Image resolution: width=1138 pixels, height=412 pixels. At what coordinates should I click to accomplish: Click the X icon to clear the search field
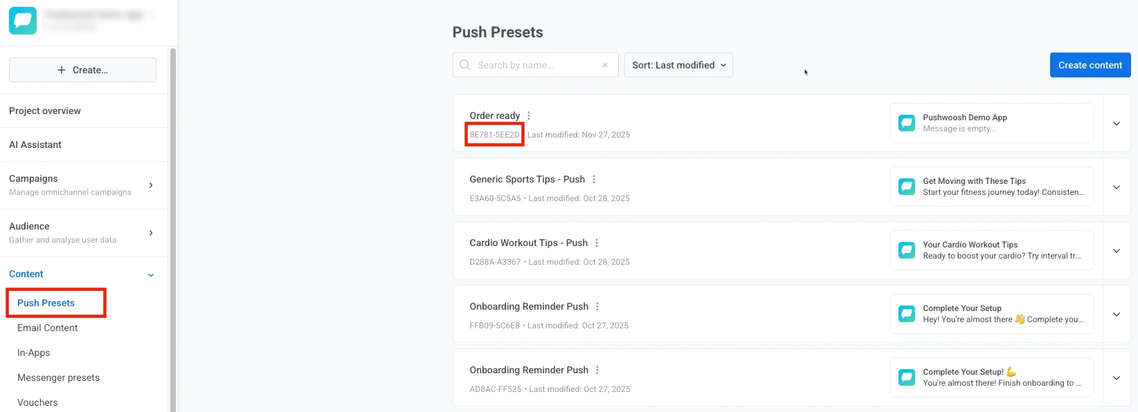click(604, 64)
